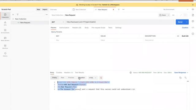Open the Save Response dropdown
The height and width of the screenshot is (110, 196).
coord(181,73)
